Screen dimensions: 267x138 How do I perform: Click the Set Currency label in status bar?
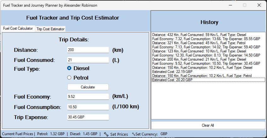(x=147, y=134)
